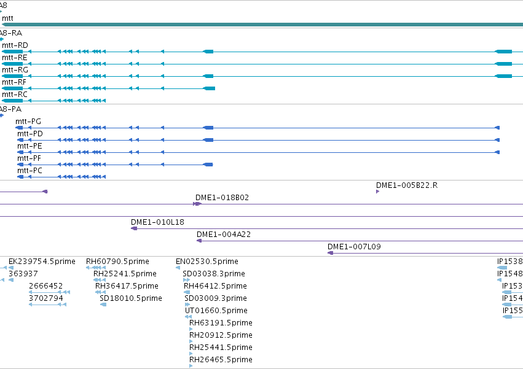Select the 2666452 EST label
This screenshot has height=369, width=523.
click(x=45, y=286)
